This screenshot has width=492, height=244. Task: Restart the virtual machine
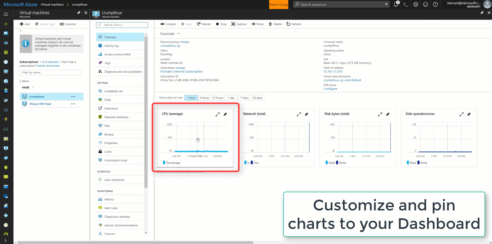tap(204, 24)
